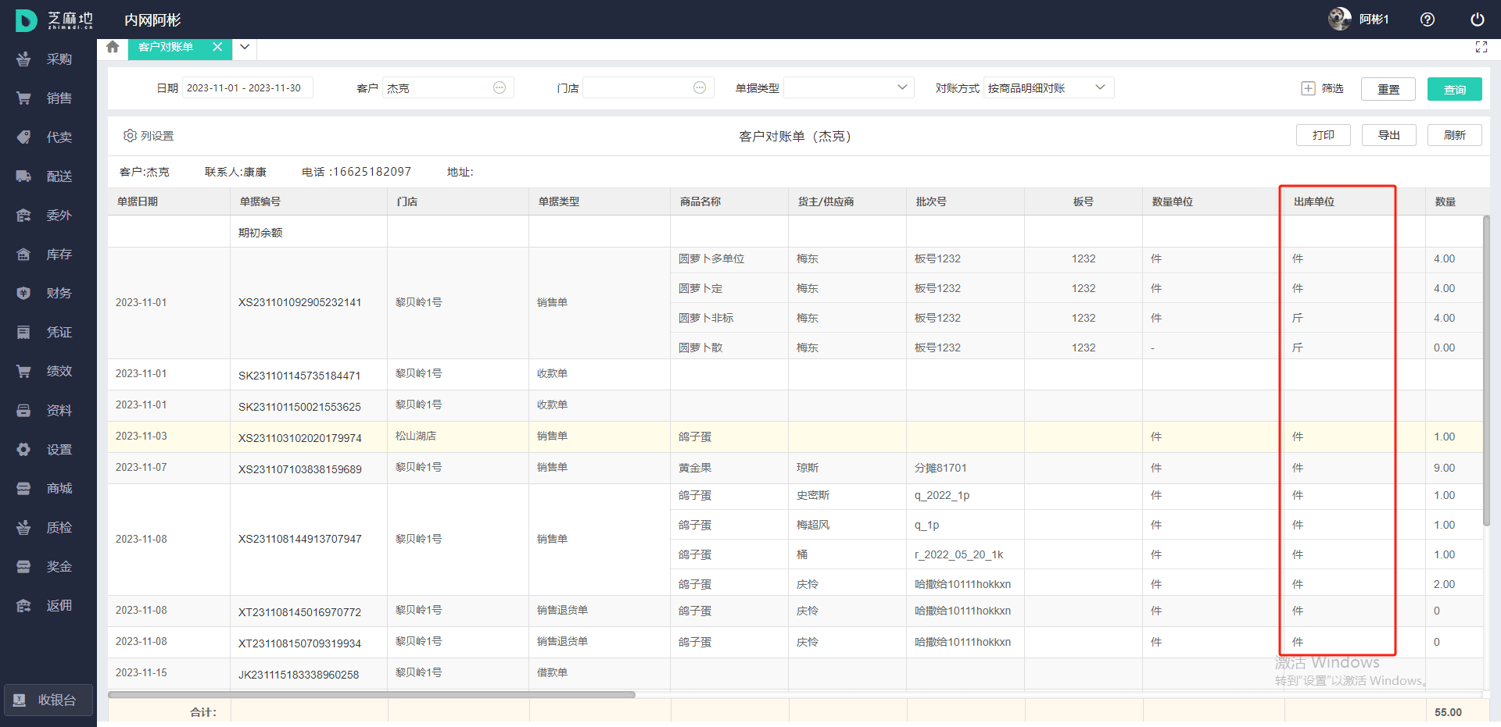1501x727 pixels.
Task: Click the 查询 search button
Action: 1455,89
